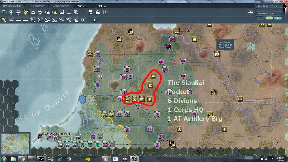Click the F6 air mode icon
This screenshot has height=162, width=288.
pyautogui.click(x=40, y=20)
